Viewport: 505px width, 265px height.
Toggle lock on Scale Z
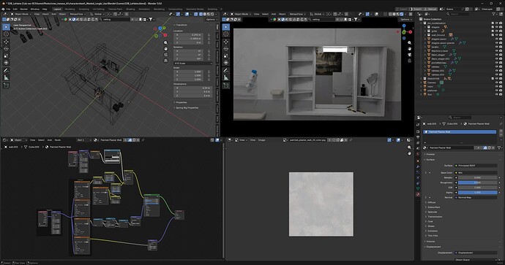(x=209, y=80)
